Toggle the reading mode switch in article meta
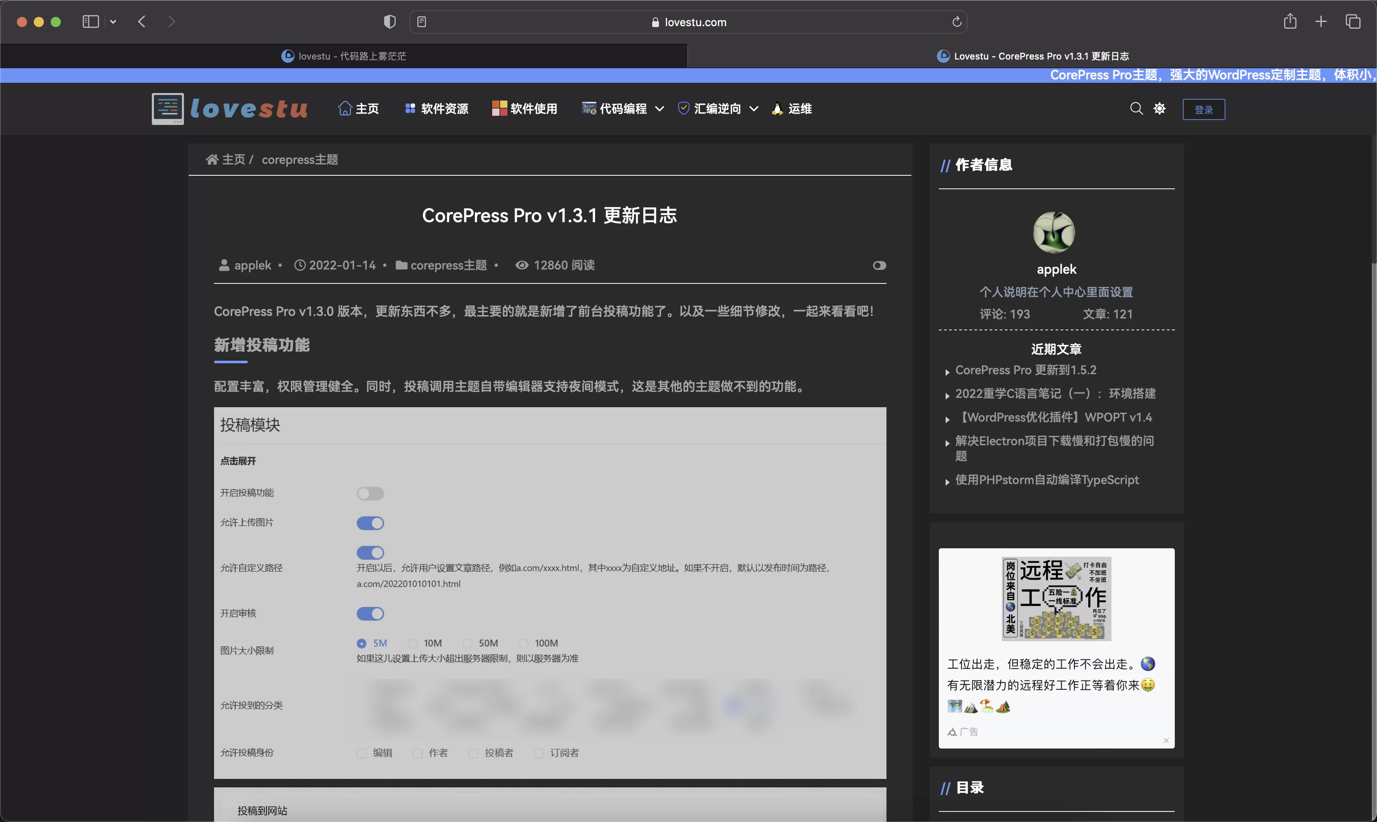 coord(879,265)
